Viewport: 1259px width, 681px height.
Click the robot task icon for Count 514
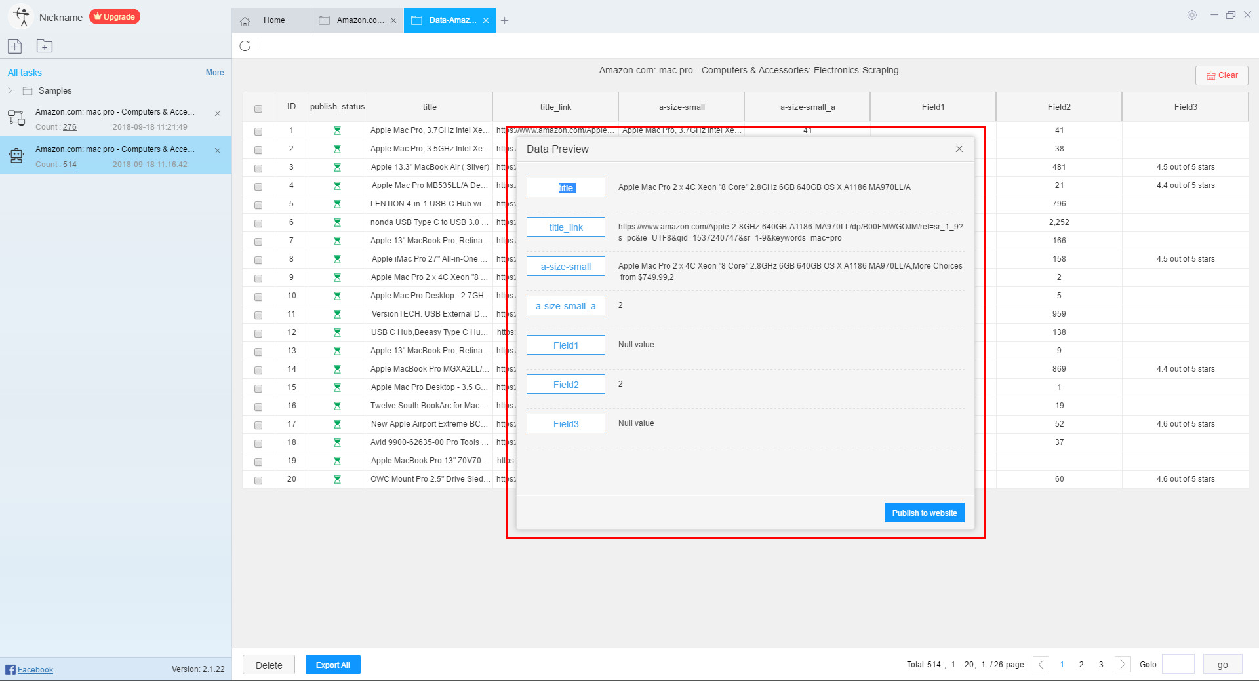pyautogui.click(x=16, y=155)
